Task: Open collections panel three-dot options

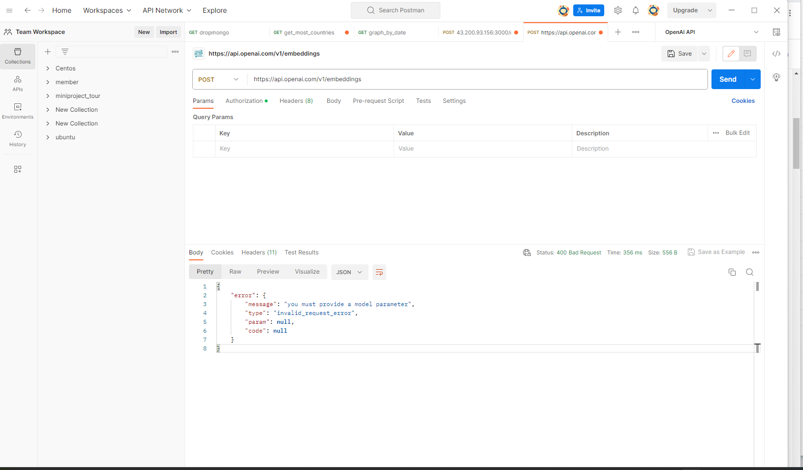Action: [x=175, y=52]
